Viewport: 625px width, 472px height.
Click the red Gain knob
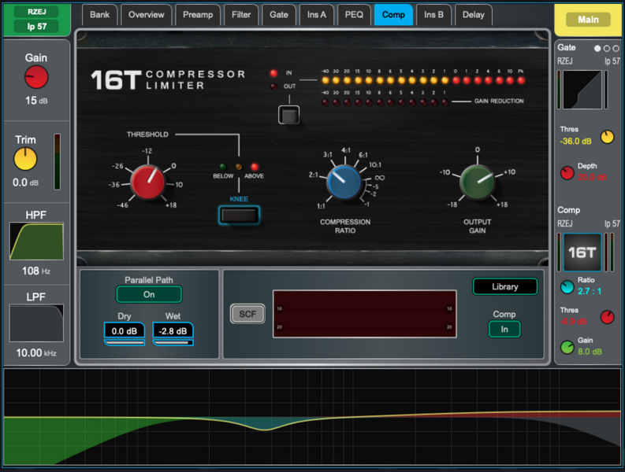[x=36, y=77]
